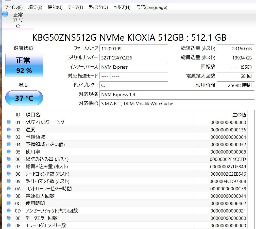The height and width of the screenshot is (229, 256).
Task: Open the ファイル(F) menu
Action: pyautogui.click(x=14, y=7)
